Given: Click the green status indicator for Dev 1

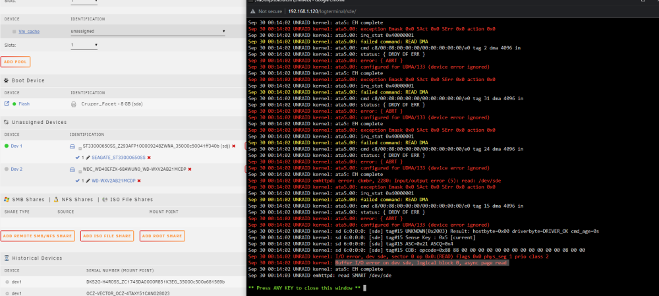Looking at the screenshot, I should [7, 146].
